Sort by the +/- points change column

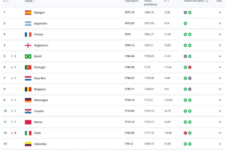[x=167, y=1]
